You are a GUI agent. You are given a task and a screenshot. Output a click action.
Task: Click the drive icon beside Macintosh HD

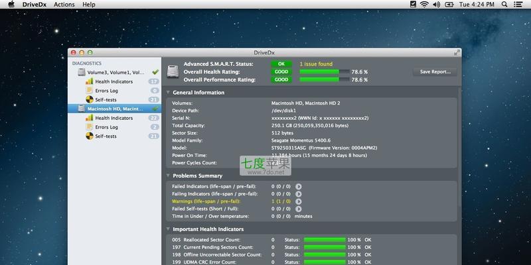coord(81,109)
